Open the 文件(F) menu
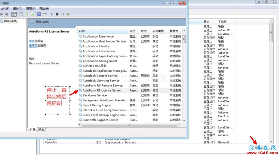The image size is (279, 155). [x=5, y=8]
